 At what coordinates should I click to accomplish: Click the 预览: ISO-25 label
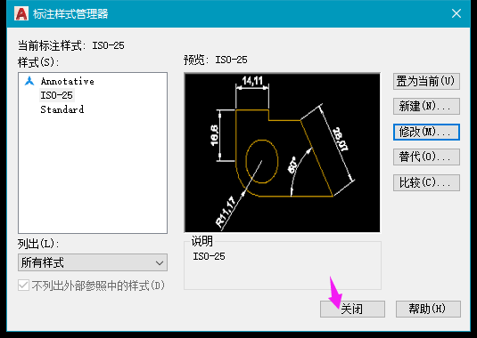coord(216,60)
